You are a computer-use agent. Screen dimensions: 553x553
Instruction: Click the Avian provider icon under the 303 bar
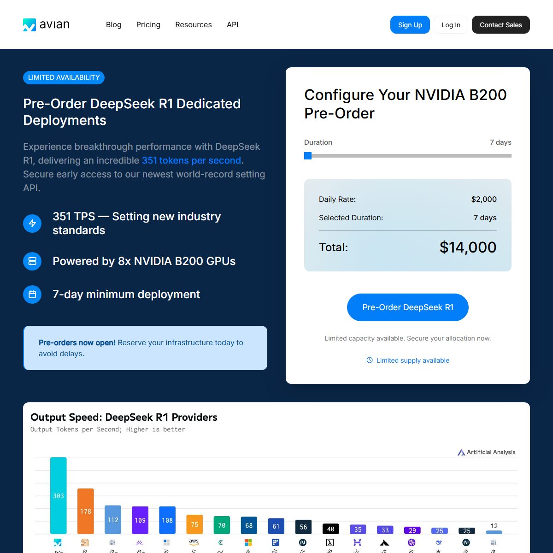58,542
